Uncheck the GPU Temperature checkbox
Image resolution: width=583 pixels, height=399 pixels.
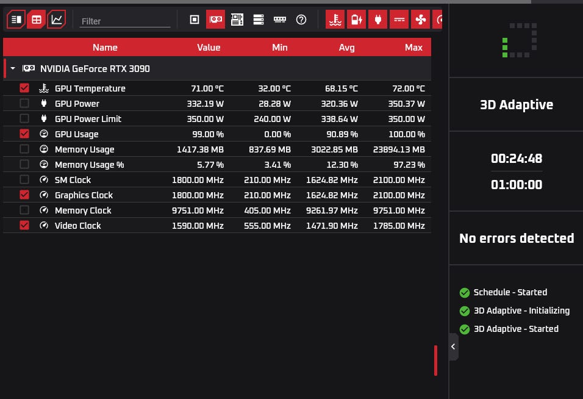[24, 88]
